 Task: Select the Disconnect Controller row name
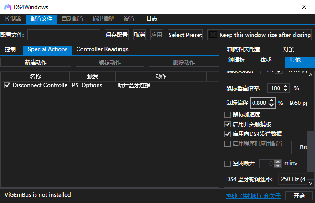tap(40, 85)
